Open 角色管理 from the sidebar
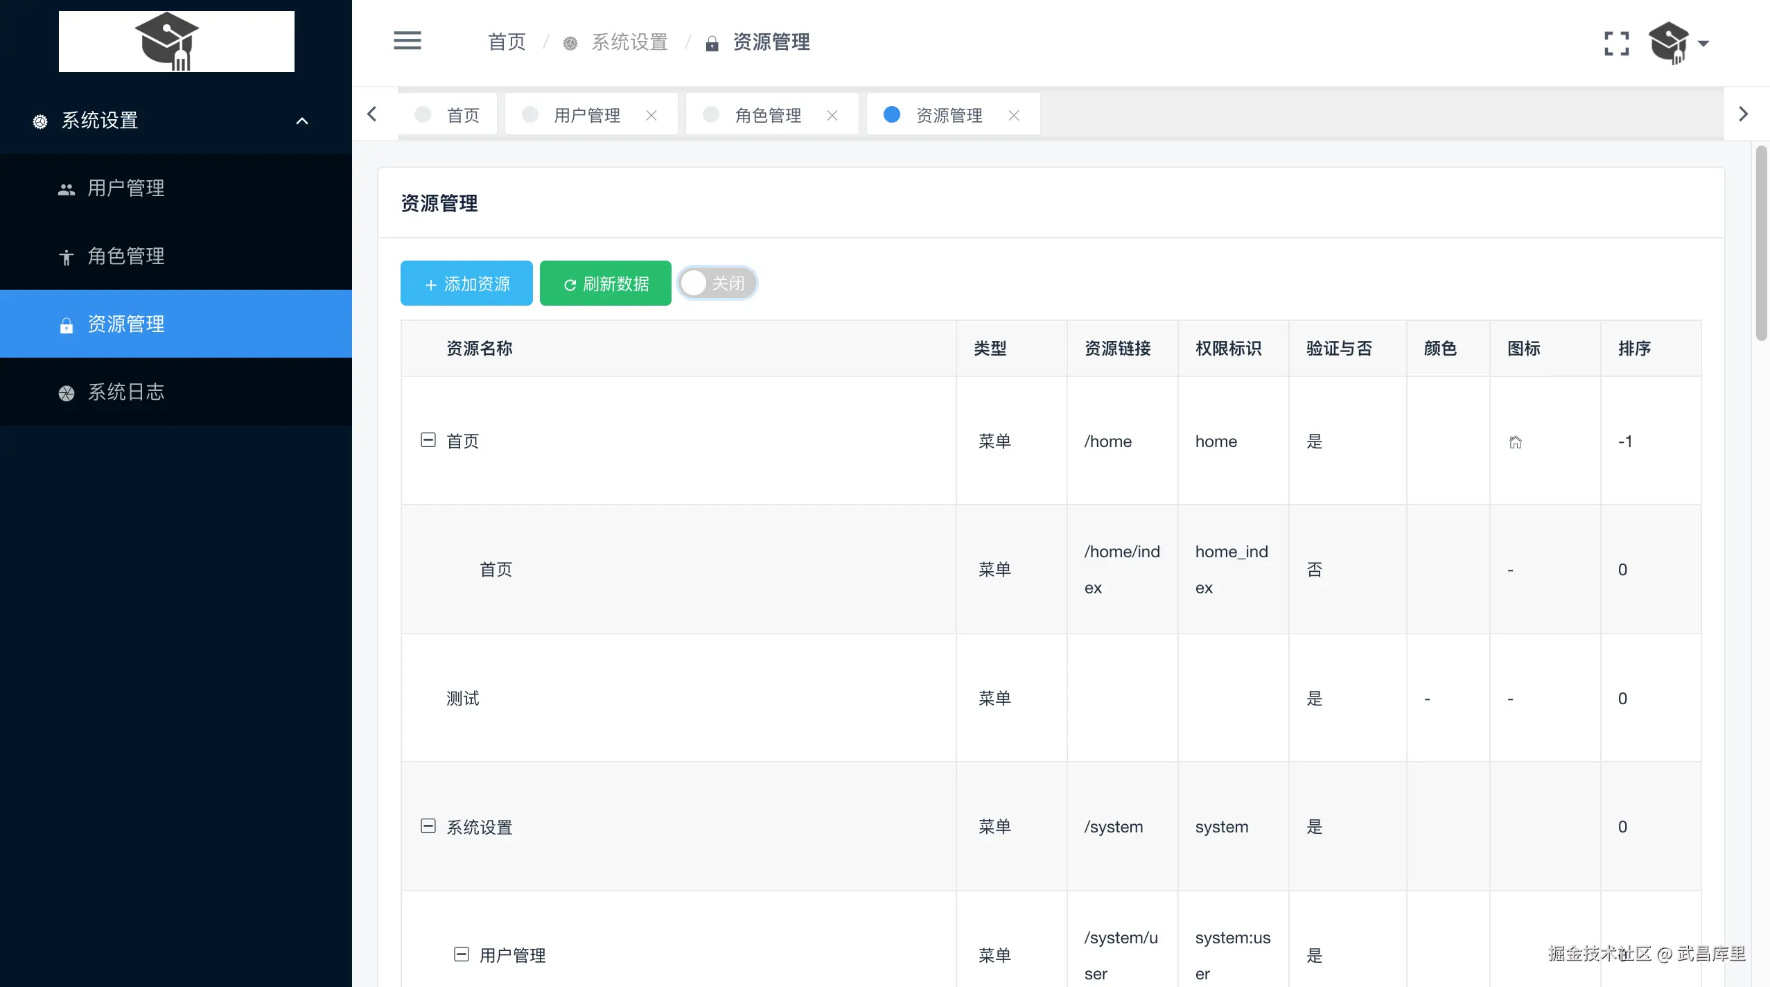Image resolution: width=1770 pixels, height=987 pixels. click(125, 256)
